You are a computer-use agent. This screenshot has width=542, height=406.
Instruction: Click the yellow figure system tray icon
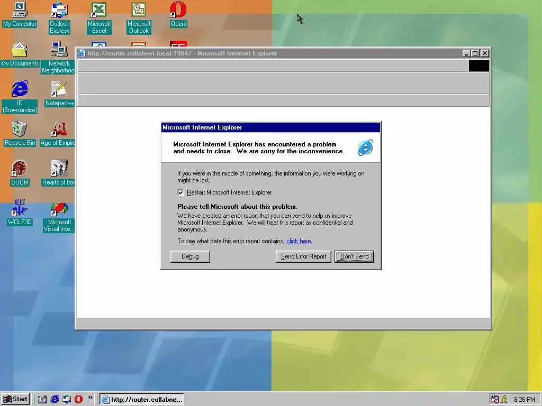coord(504,400)
